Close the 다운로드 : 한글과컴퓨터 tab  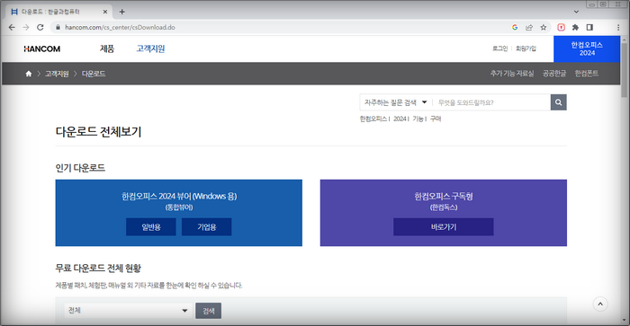coord(105,12)
